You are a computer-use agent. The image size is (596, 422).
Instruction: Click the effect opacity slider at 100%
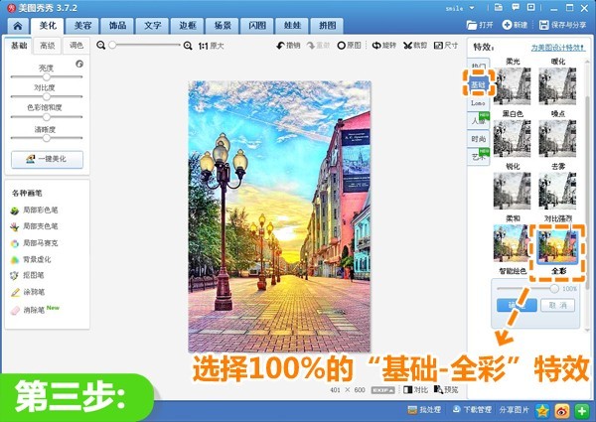pos(554,289)
